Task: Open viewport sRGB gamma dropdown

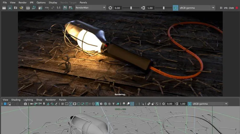Action: (210, 104)
